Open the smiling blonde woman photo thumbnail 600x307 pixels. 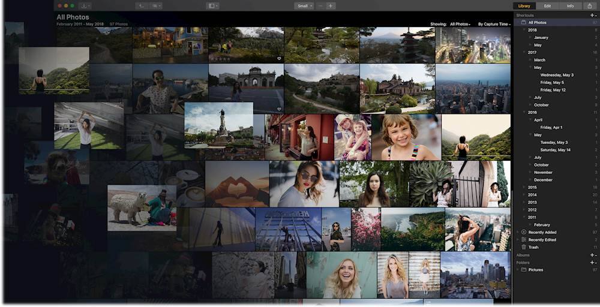point(341,275)
